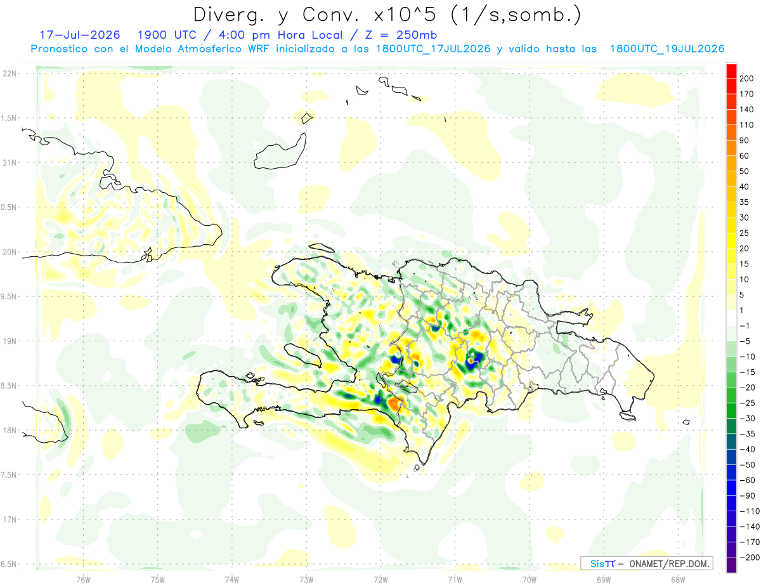
Task: Click the colorbar label '140'
Action: pyautogui.click(x=746, y=110)
